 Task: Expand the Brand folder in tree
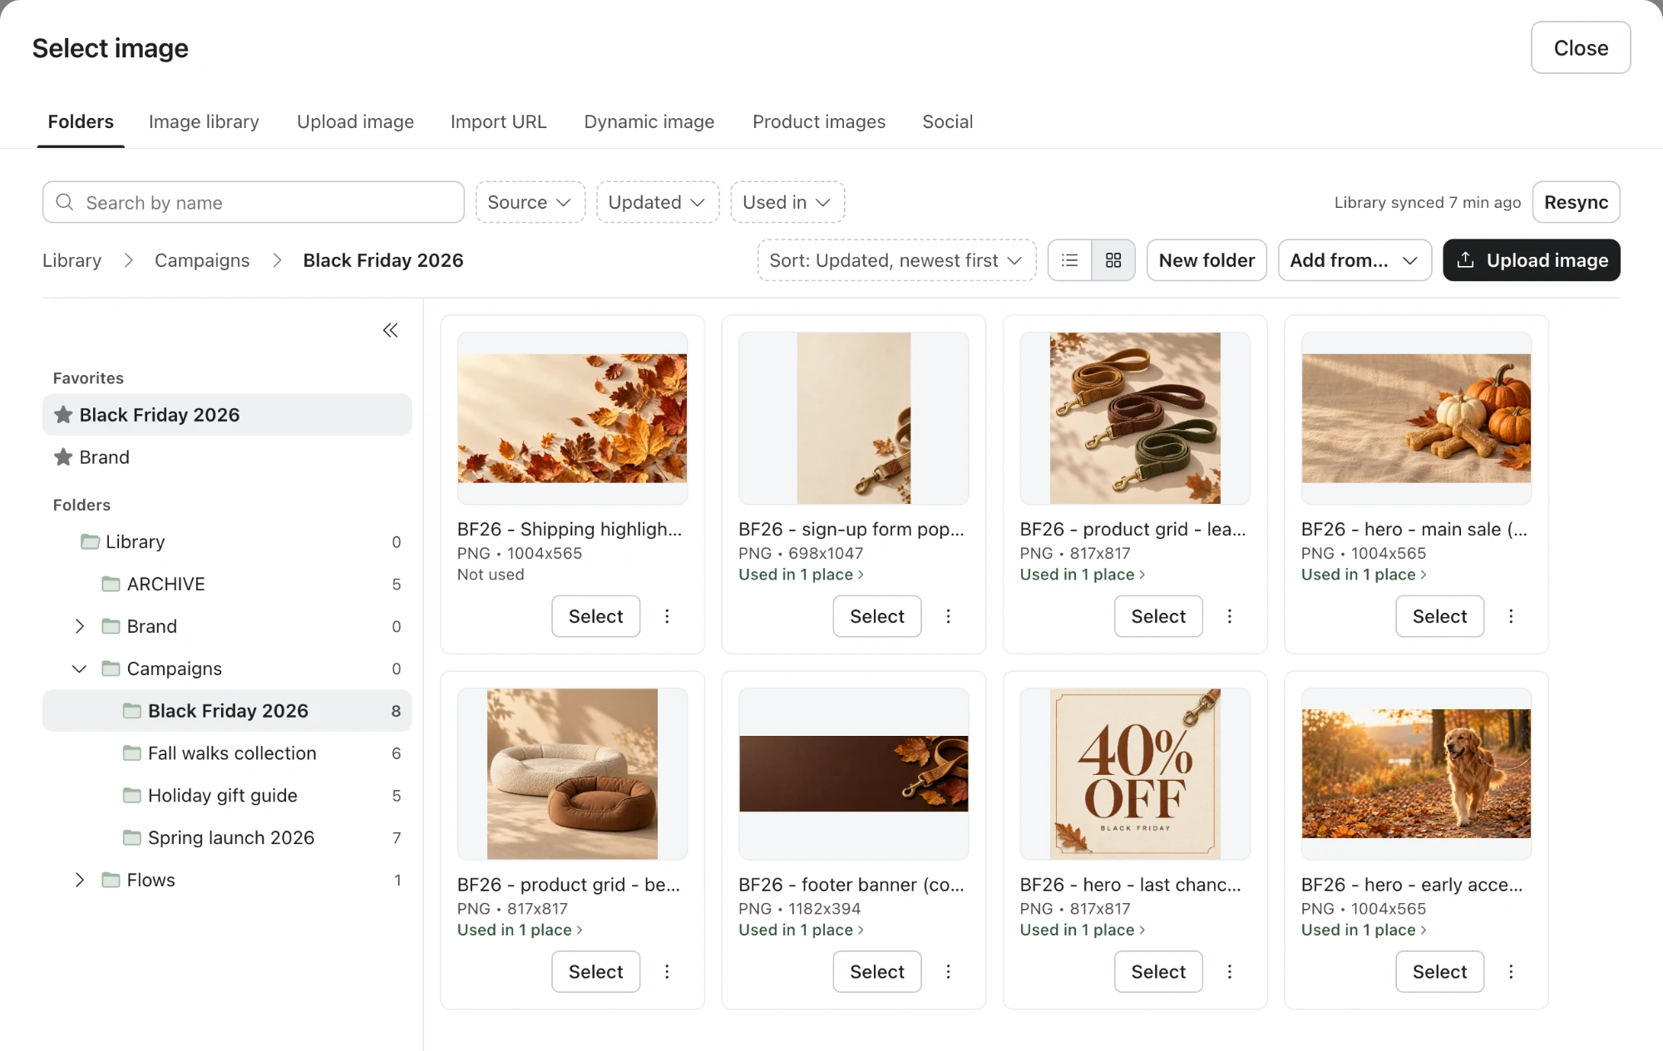click(79, 626)
